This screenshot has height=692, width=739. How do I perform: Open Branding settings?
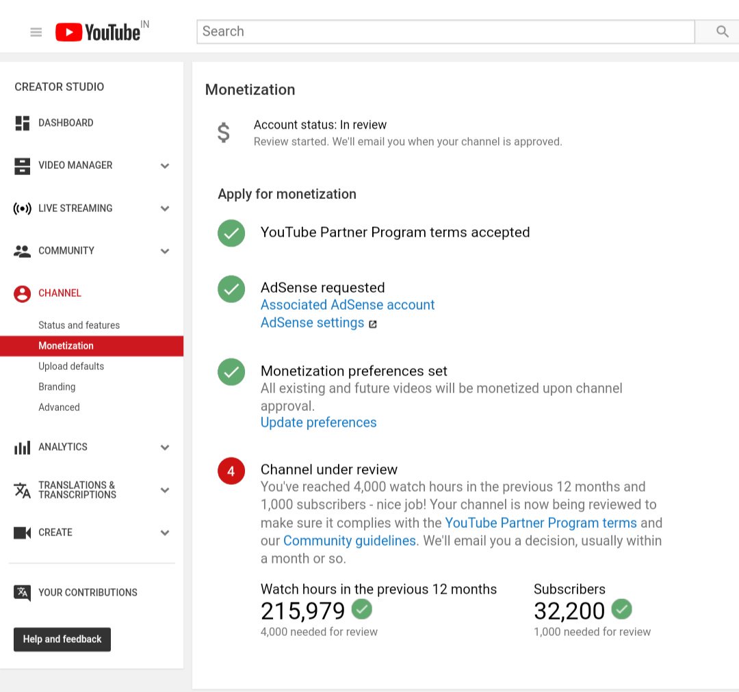tap(57, 387)
